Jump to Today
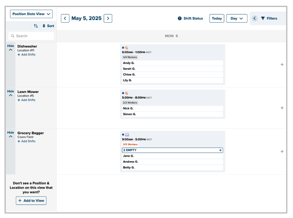The height and width of the screenshot is (218, 293). coord(216,18)
